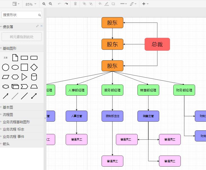This screenshot has height=170, width=206.
Task: Select the dotted line connector shape
Action: pos(15,96)
